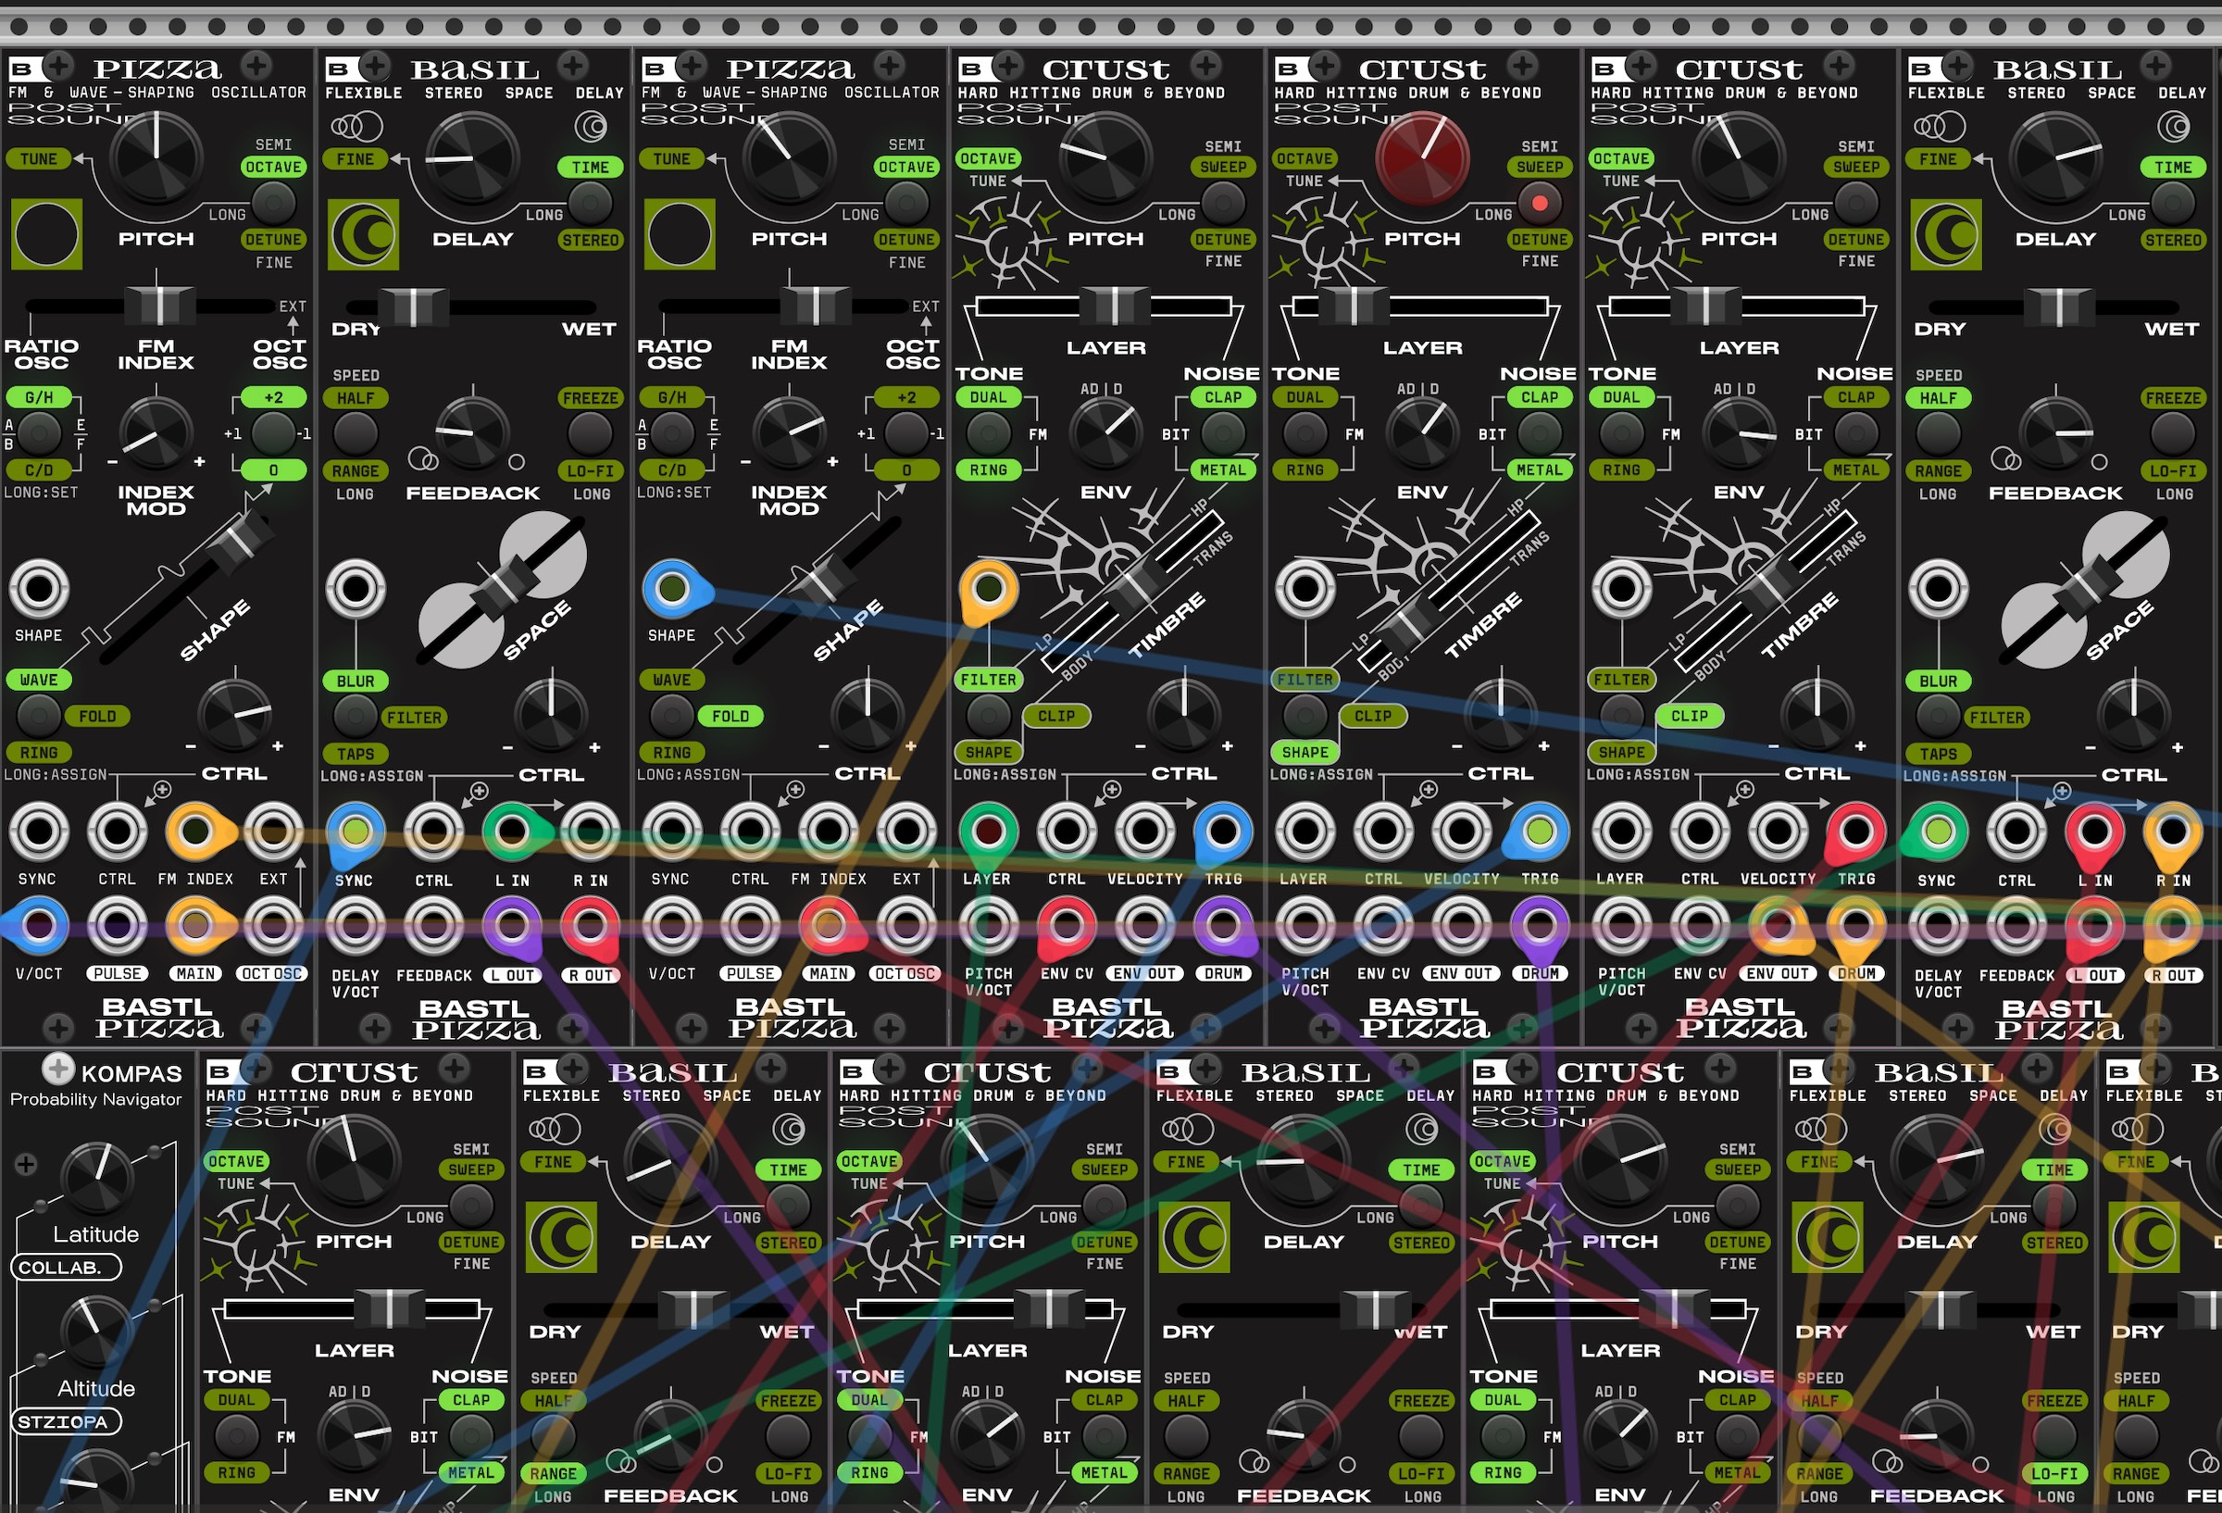Click the DRY/WET fader on top-left Basil module
The height and width of the screenshot is (1513, 2222).
click(413, 307)
